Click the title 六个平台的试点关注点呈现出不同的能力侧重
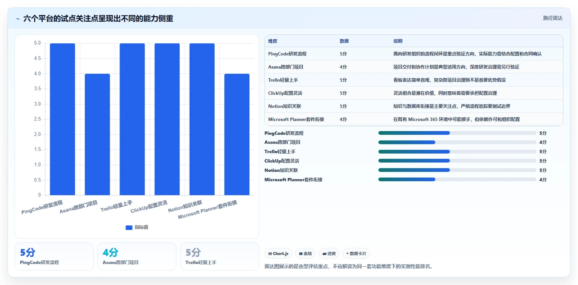Viewport: 578px width, 285px height. point(98,18)
